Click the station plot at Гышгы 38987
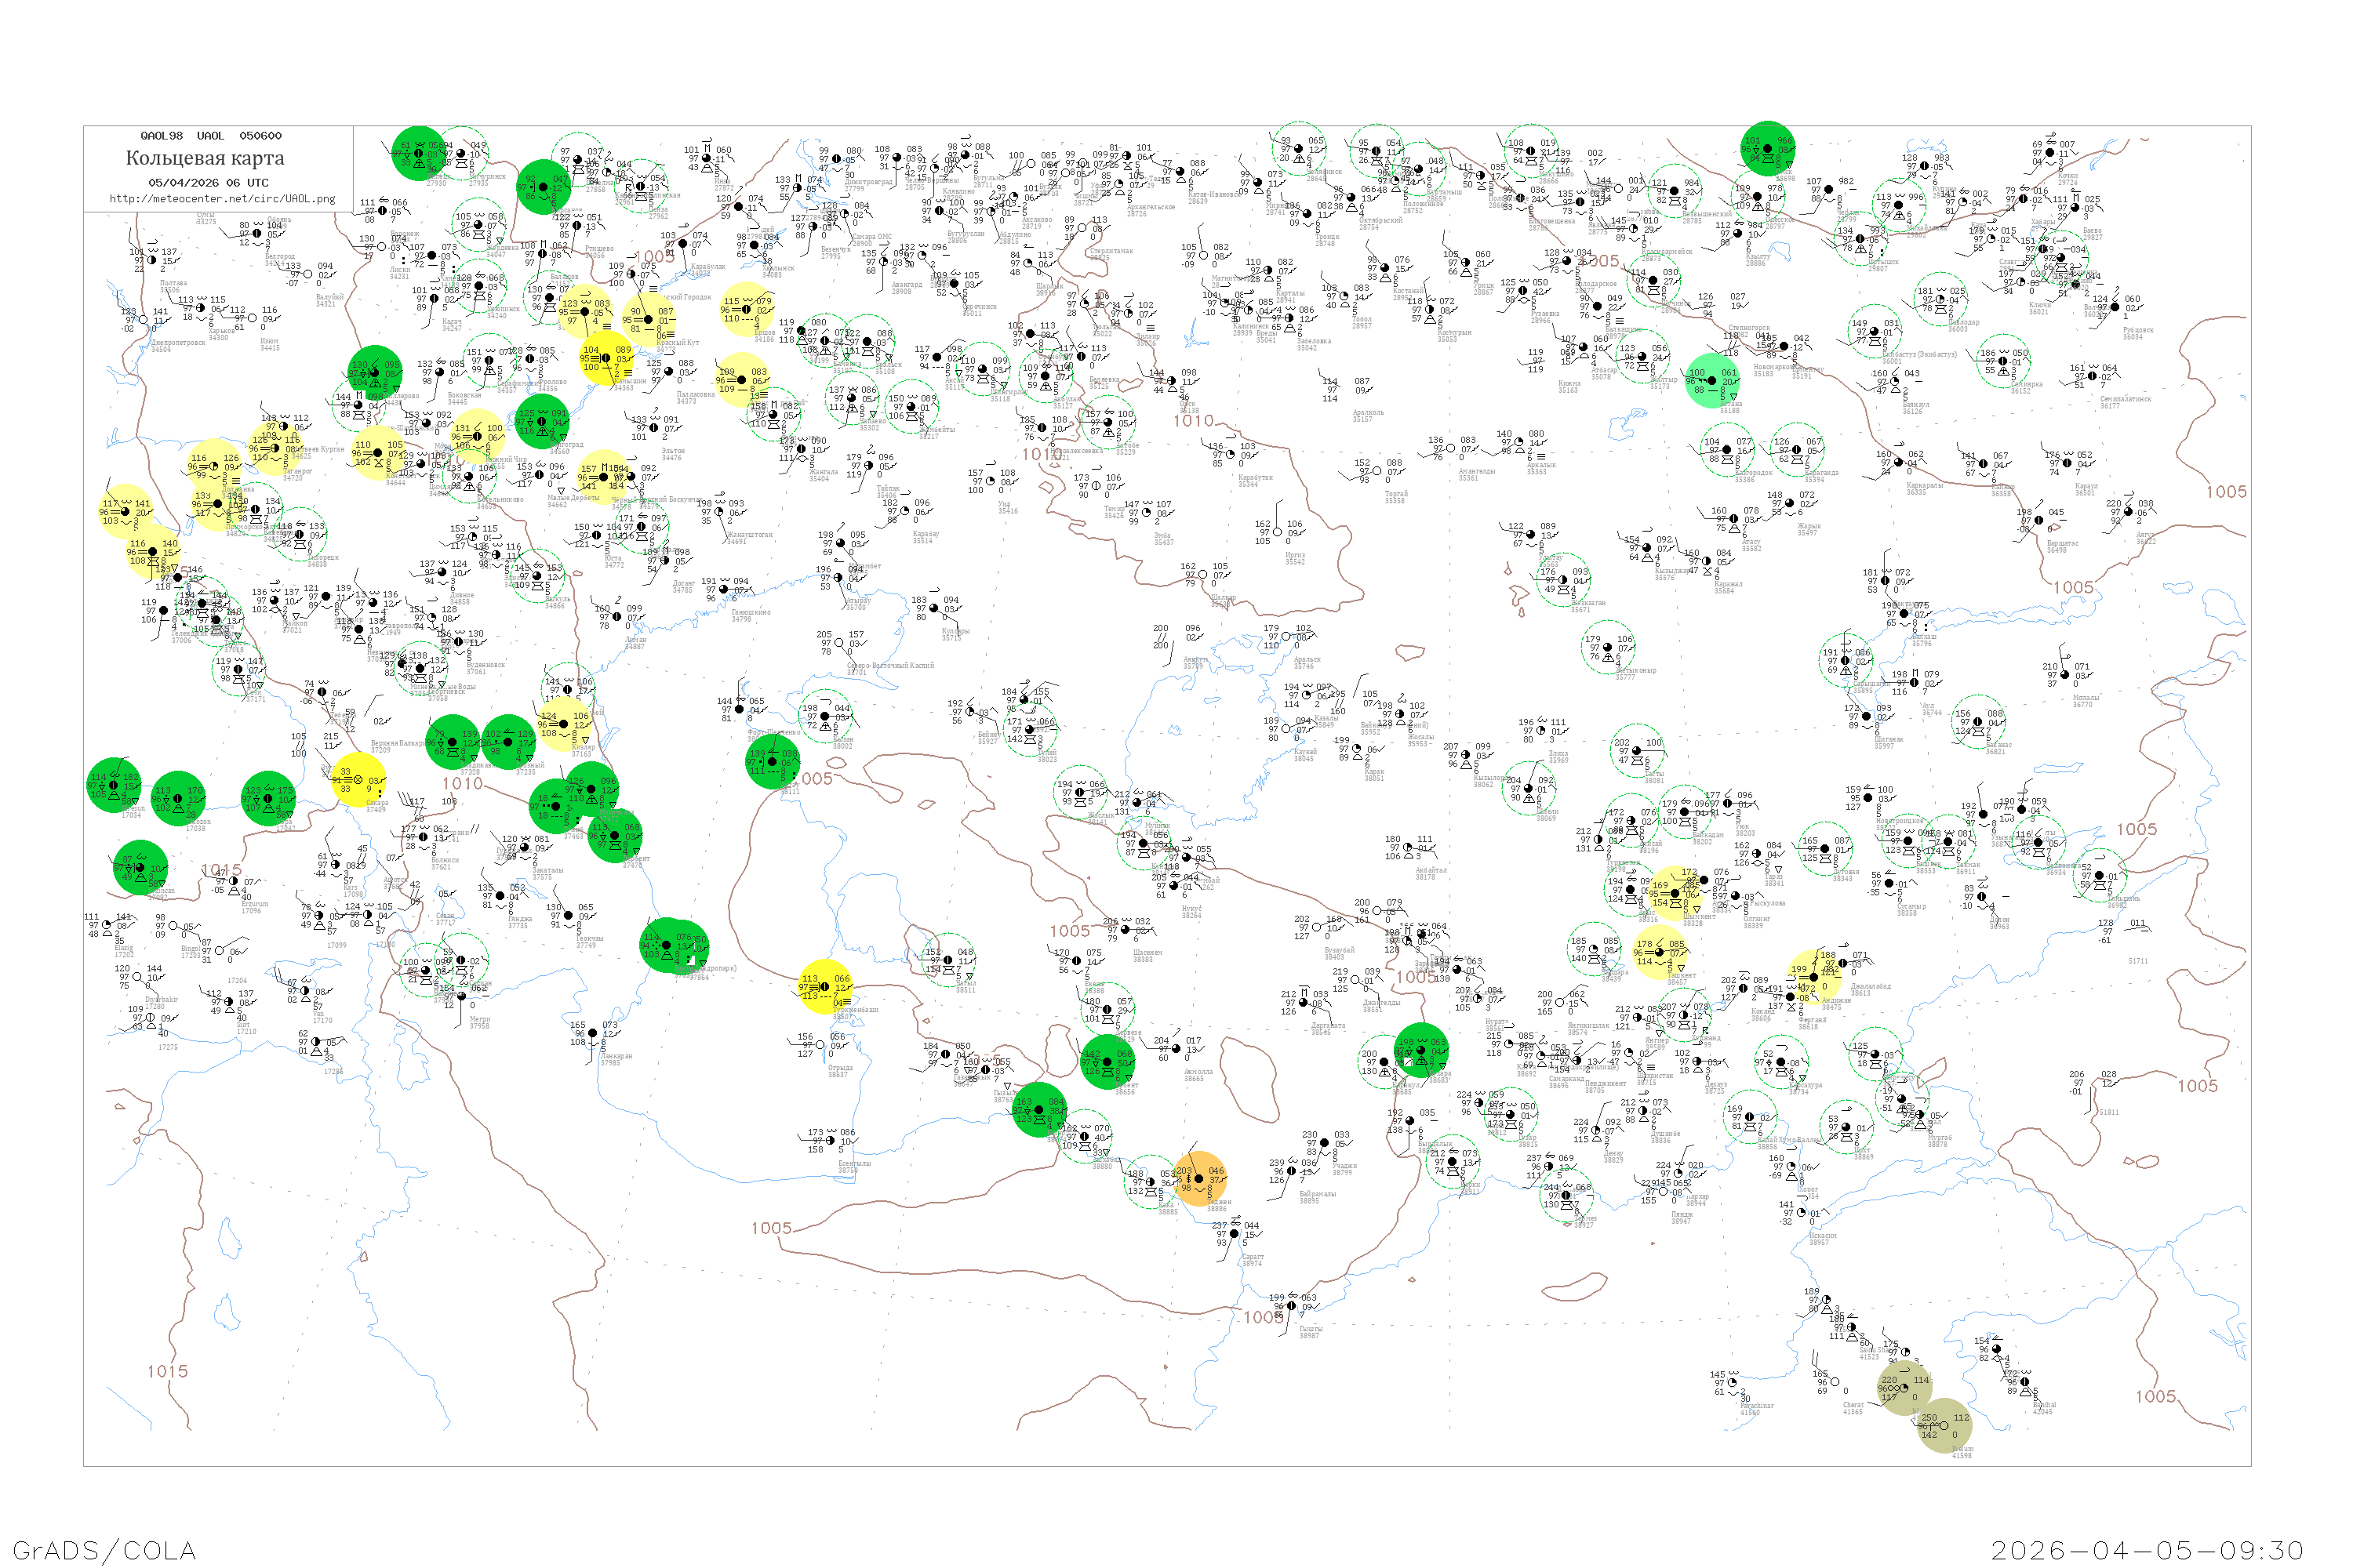 pyautogui.click(x=1292, y=1306)
